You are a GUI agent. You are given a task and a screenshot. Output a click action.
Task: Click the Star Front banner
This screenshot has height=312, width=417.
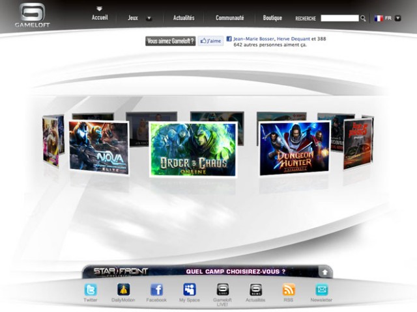click(x=207, y=272)
